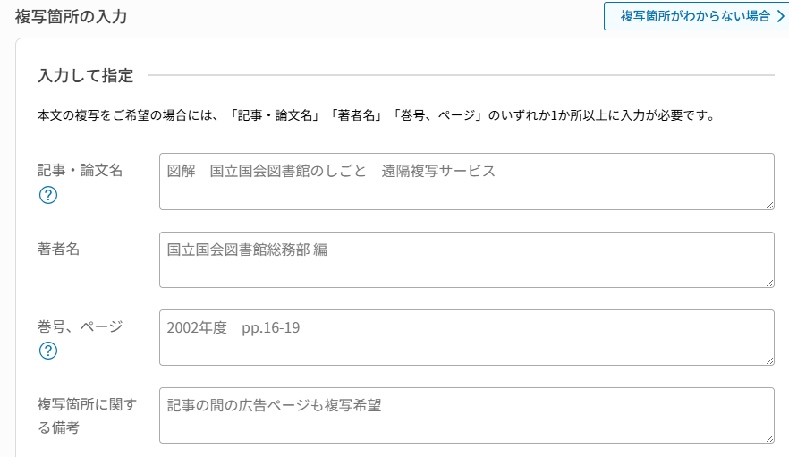Click resize handle of 巻号、ページ field
Image resolution: width=789 pixels, height=457 pixels.
click(770, 361)
